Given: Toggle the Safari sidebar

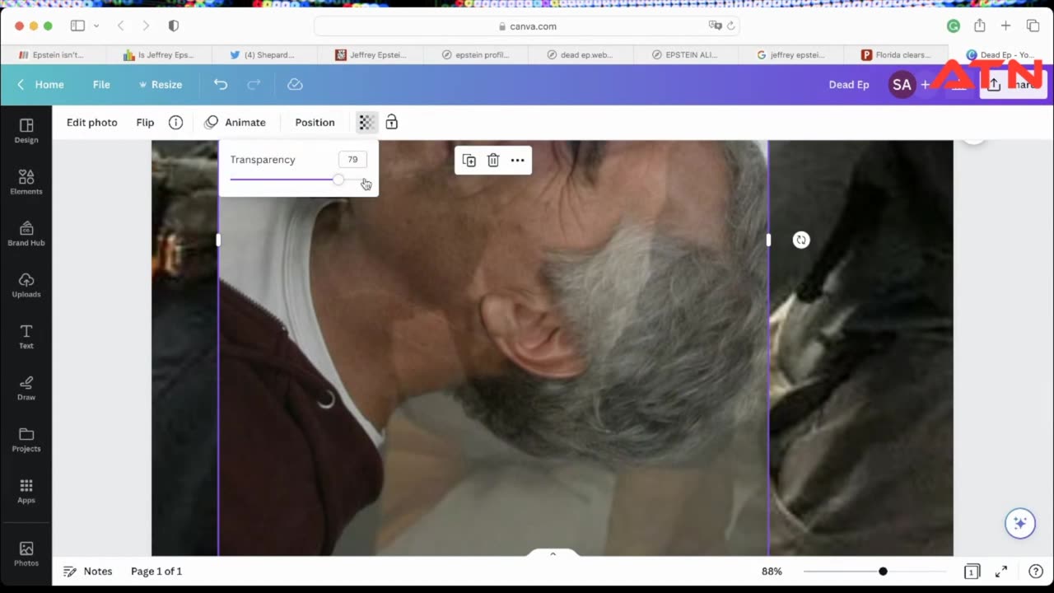Looking at the screenshot, I should [77, 26].
